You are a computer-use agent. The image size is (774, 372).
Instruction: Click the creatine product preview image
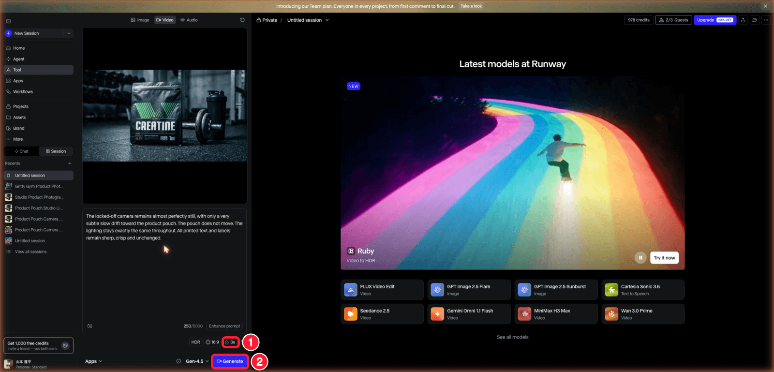coord(164,116)
